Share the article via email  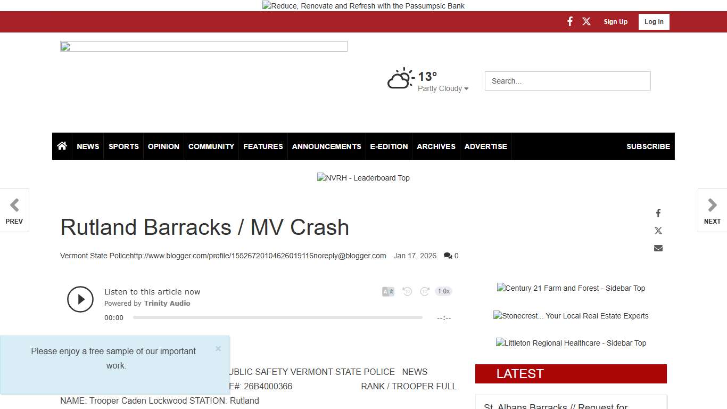coord(658,248)
